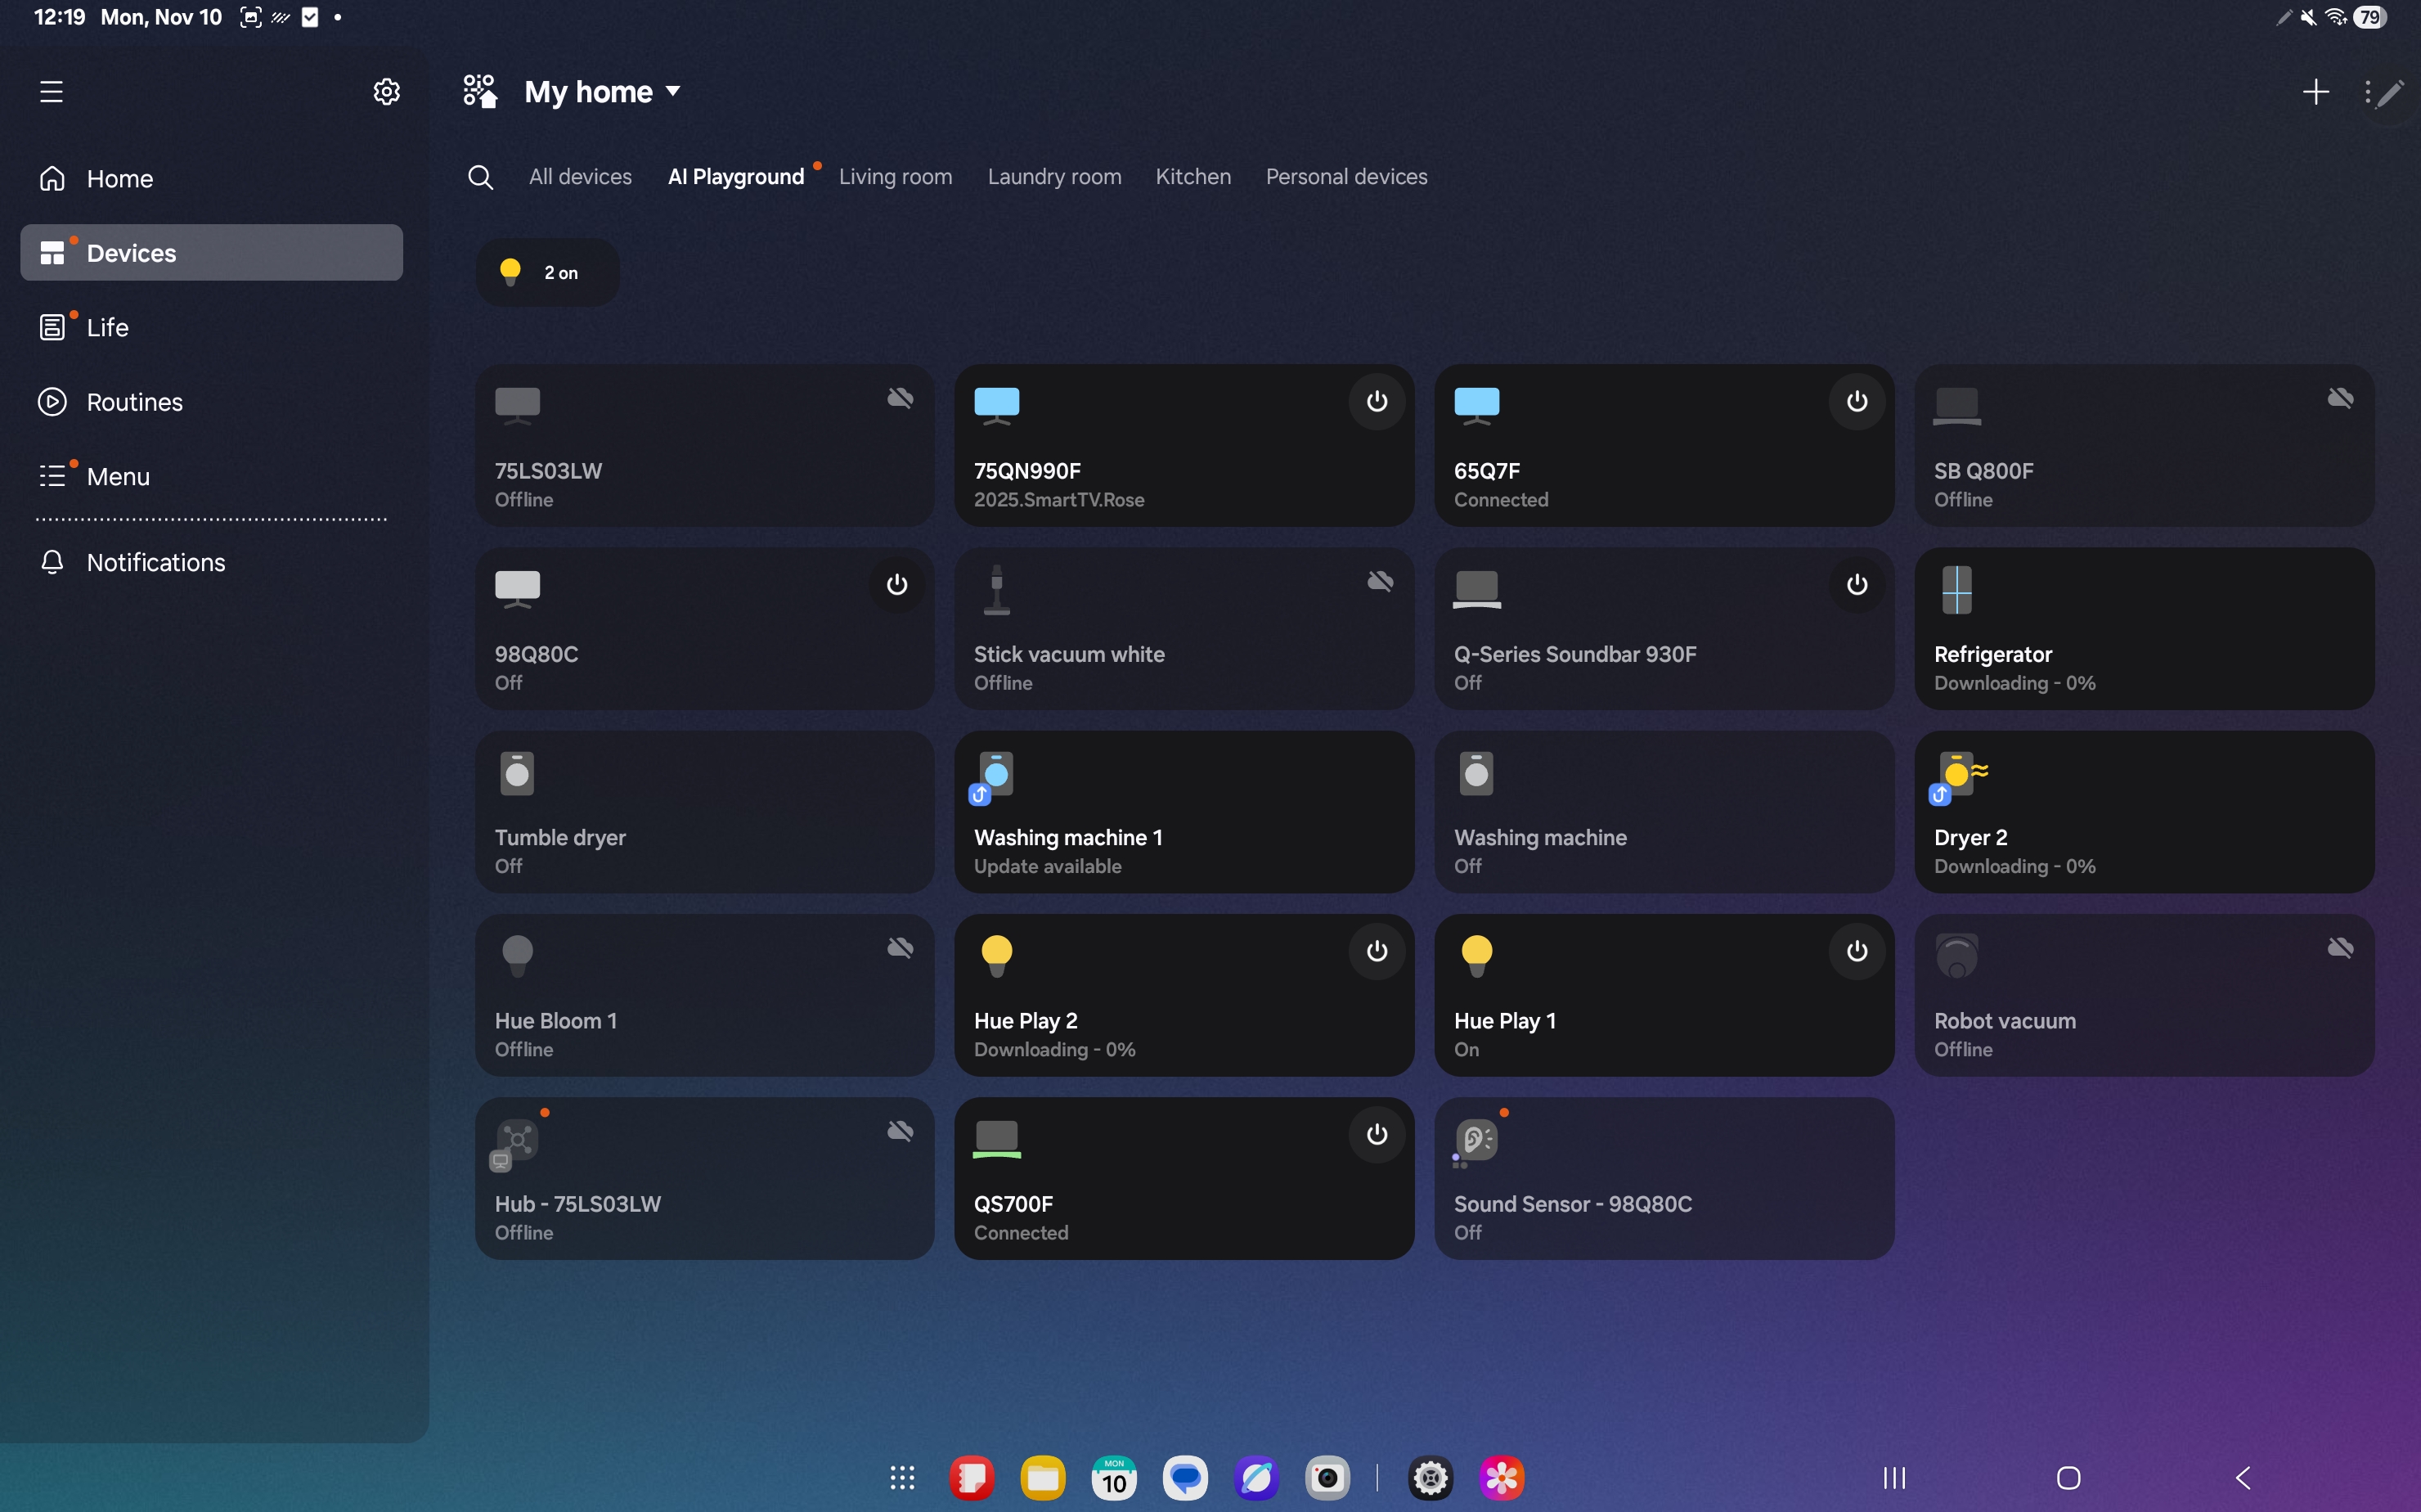2421x1512 pixels.
Task: Open the Menu sidebar entry
Action: tap(118, 476)
